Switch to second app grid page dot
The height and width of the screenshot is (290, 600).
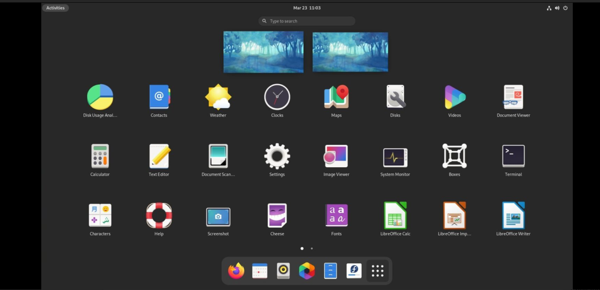[312, 249]
